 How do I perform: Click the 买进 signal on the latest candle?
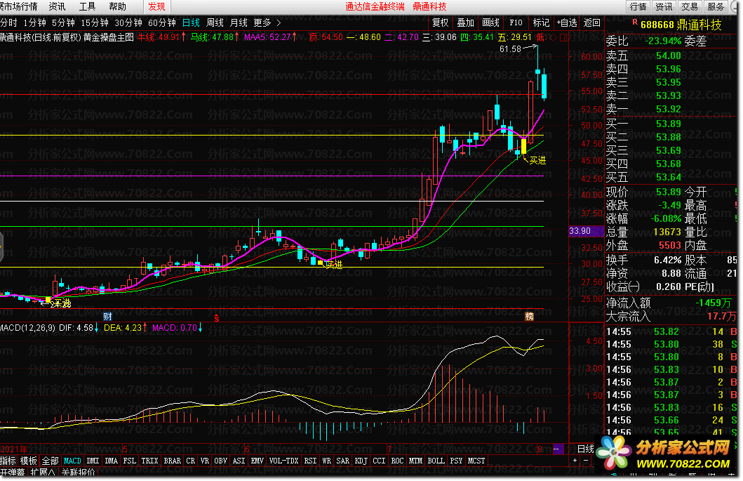pos(538,160)
